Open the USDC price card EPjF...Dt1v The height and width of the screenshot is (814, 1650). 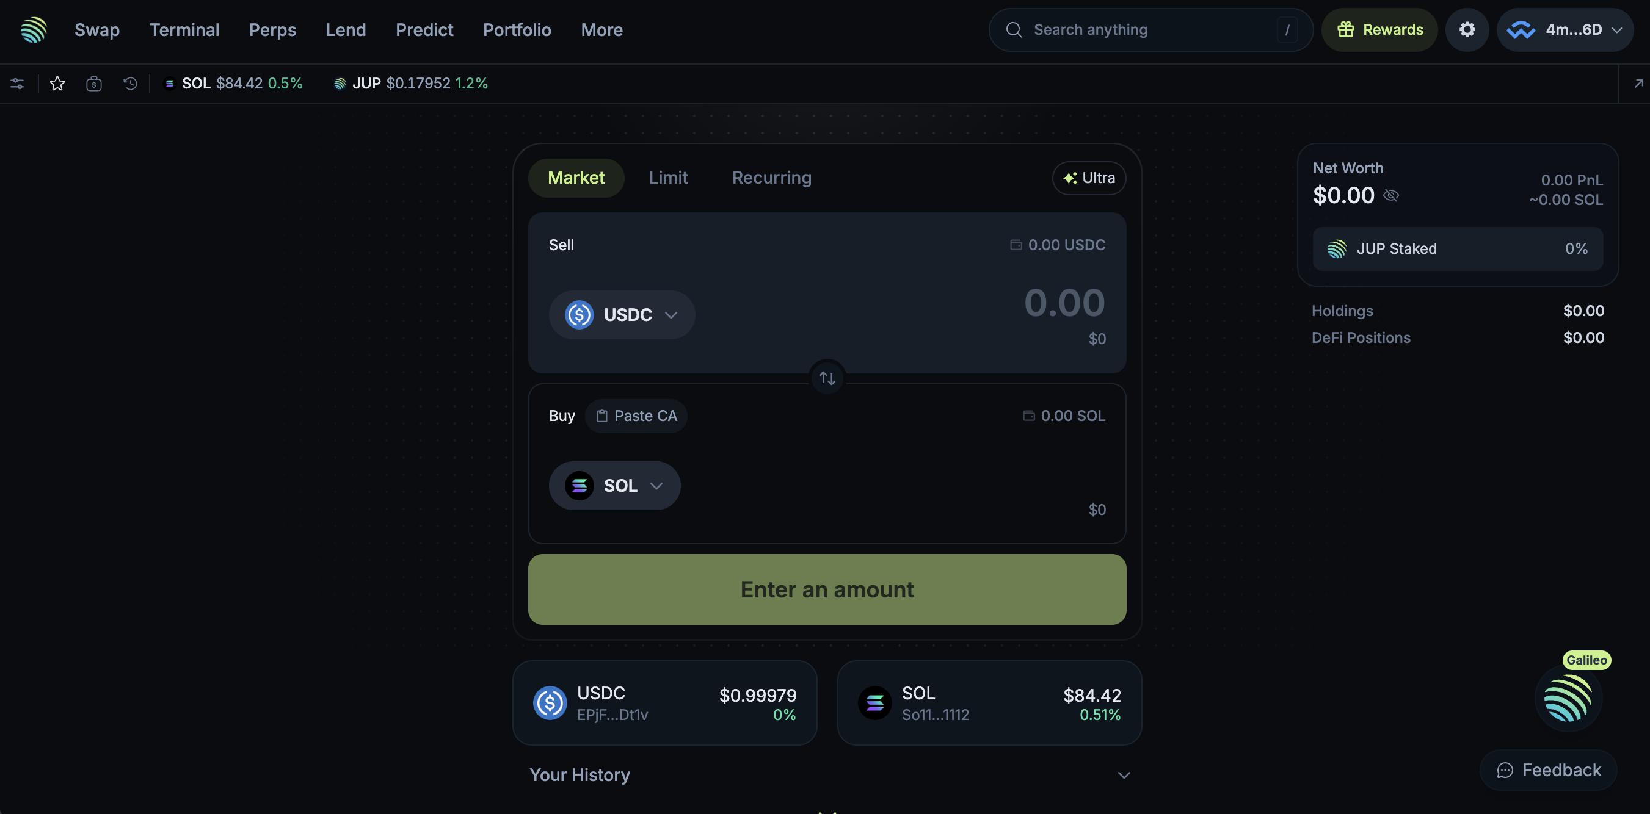click(665, 703)
